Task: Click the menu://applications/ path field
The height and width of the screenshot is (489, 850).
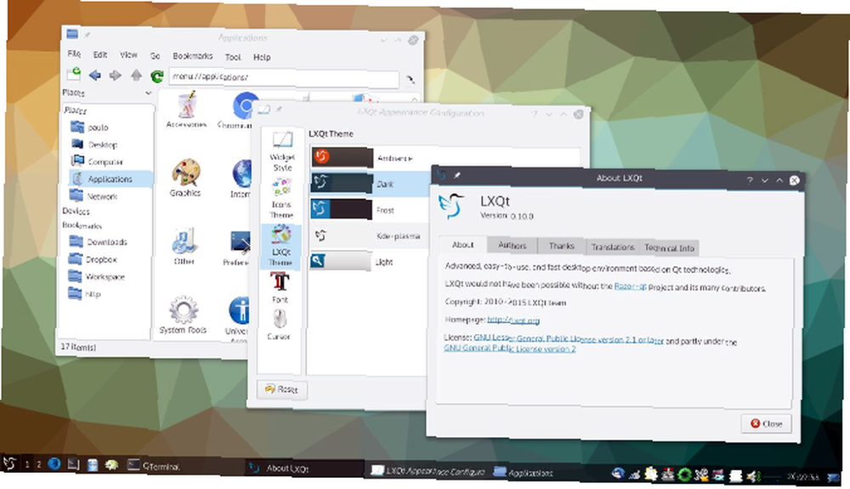Action: point(284,78)
